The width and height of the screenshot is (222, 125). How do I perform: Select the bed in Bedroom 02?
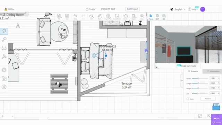[x=97, y=61]
